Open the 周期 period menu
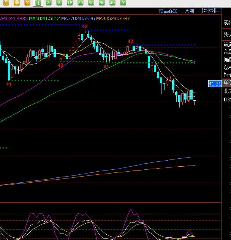Viewport: 231px width, 240px height. click(189, 11)
